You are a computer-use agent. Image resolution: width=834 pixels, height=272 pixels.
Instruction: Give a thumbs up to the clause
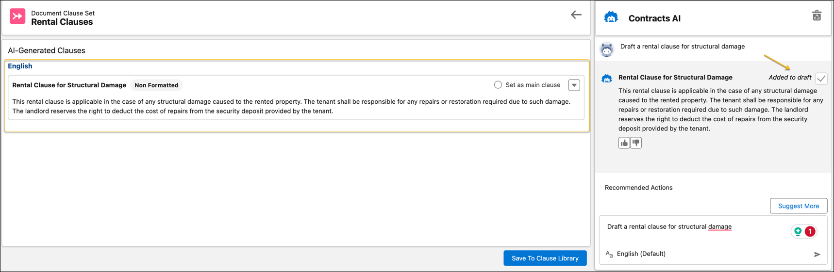tap(624, 143)
